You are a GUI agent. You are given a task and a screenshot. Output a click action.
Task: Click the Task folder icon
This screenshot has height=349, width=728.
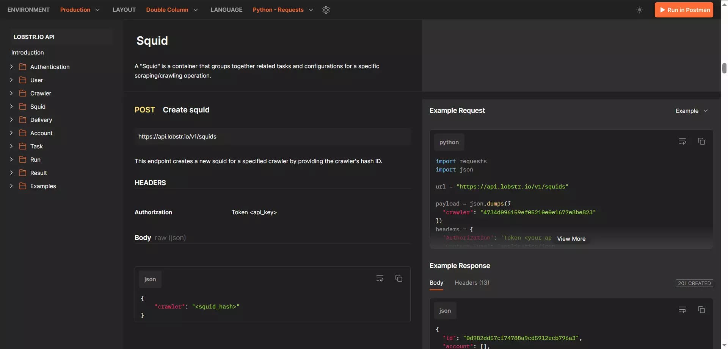[x=23, y=146]
